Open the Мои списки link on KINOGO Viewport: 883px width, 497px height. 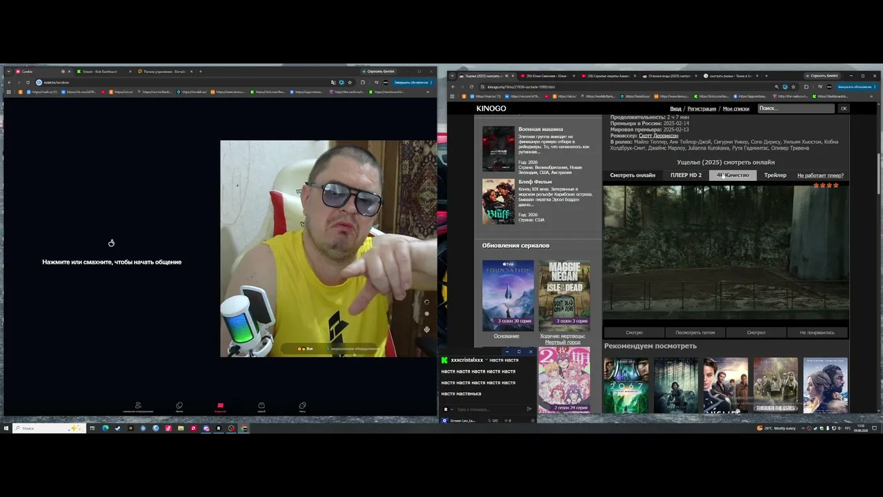coord(736,109)
